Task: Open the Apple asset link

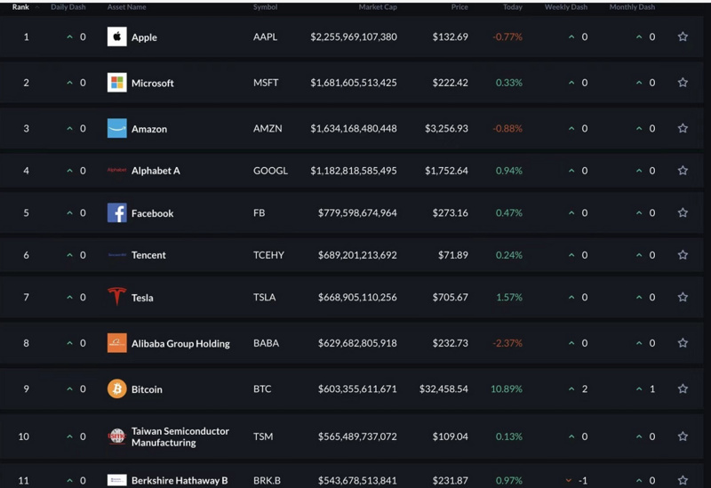Action: (x=144, y=37)
